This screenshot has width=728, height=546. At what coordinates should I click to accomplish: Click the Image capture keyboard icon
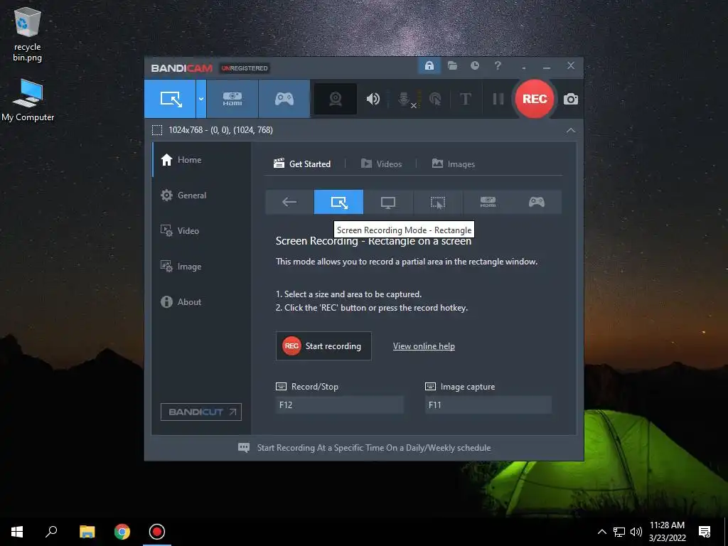(x=430, y=386)
